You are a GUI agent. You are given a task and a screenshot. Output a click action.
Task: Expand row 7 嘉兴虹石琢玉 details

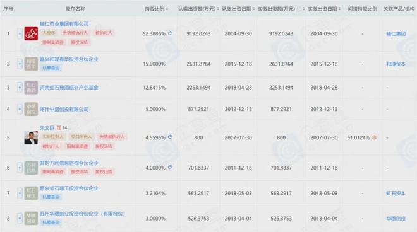click(20, 194)
